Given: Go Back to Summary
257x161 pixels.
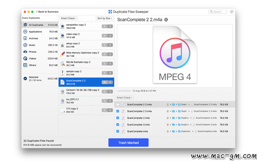Looking at the screenshot, I should pos(47,12).
